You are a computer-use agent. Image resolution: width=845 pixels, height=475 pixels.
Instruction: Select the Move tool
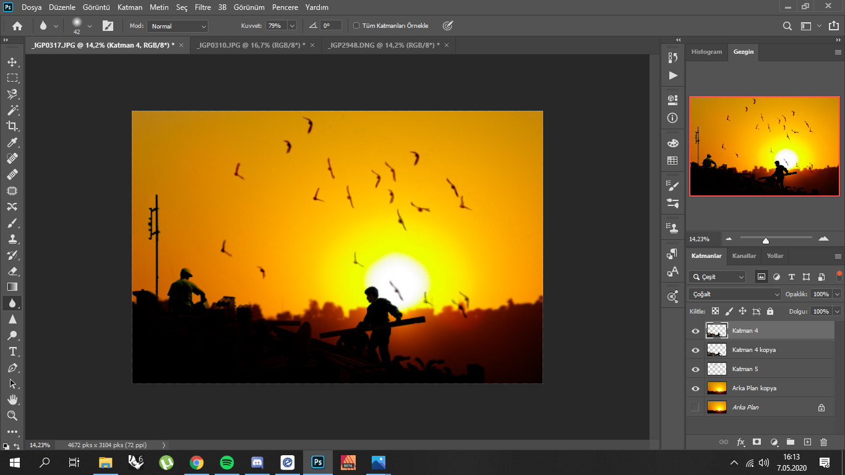point(12,62)
